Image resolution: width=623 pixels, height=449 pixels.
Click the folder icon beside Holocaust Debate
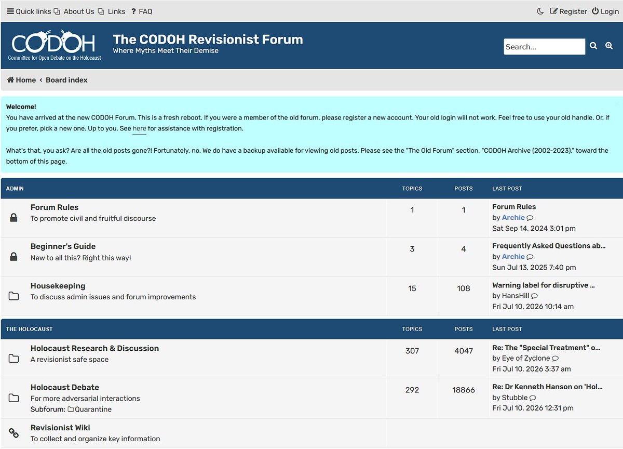[14, 398]
